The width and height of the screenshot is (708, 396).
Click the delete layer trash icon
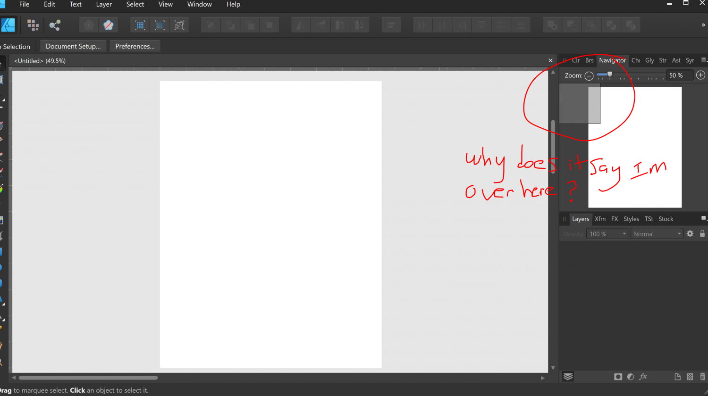pos(703,377)
